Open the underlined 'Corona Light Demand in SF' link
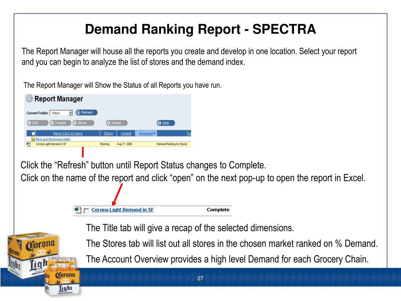Screen dimensions: 401x301 tap(123, 210)
